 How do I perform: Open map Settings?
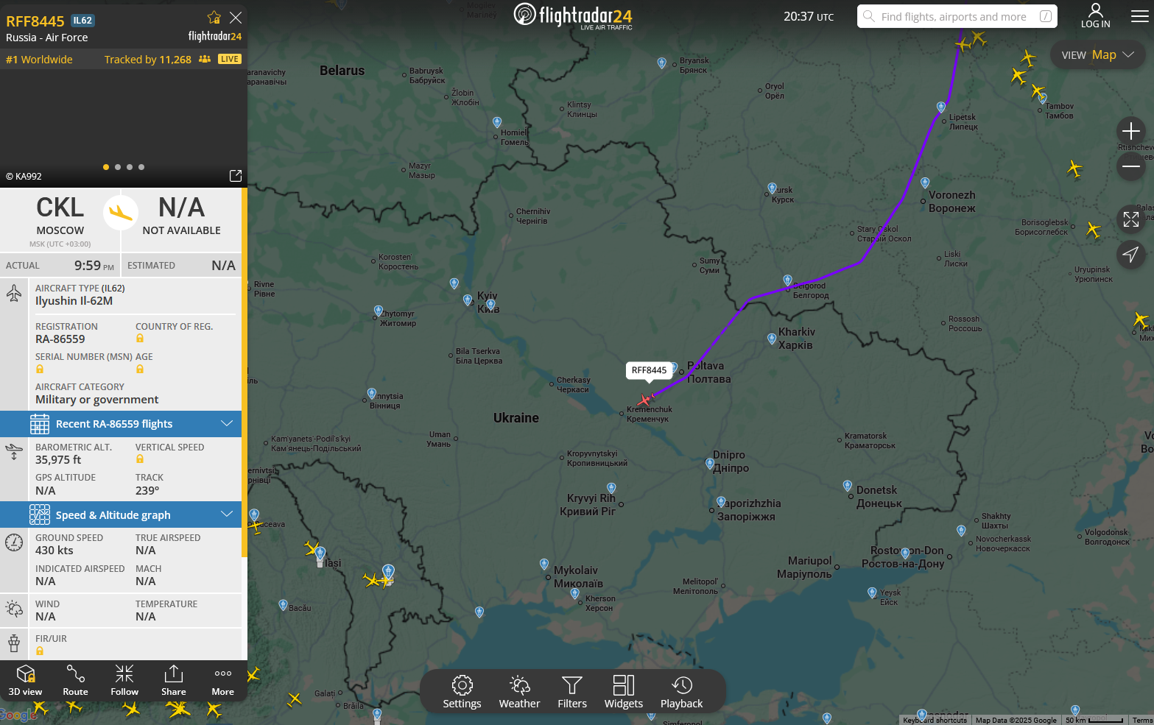tap(462, 692)
